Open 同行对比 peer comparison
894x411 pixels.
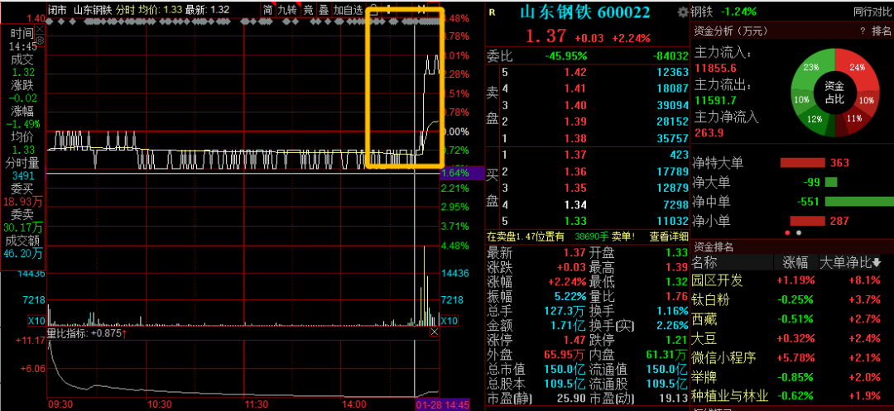click(x=872, y=12)
